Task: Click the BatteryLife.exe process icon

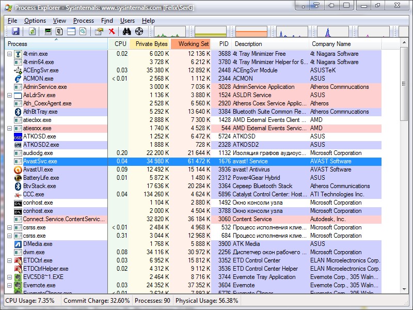Action: click(18, 178)
